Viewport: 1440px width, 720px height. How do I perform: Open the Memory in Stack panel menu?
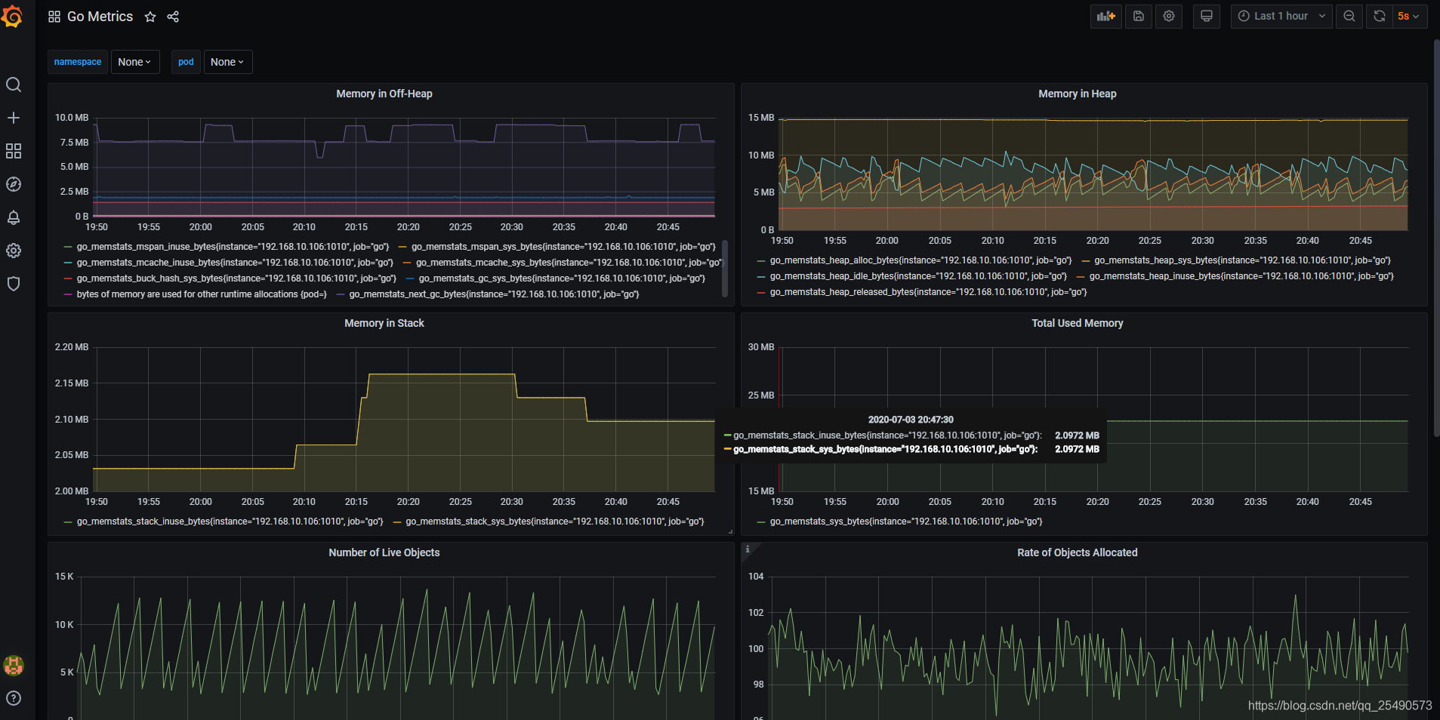(x=384, y=323)
